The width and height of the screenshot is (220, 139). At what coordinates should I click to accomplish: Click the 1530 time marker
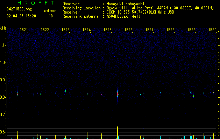pos(212,30)
